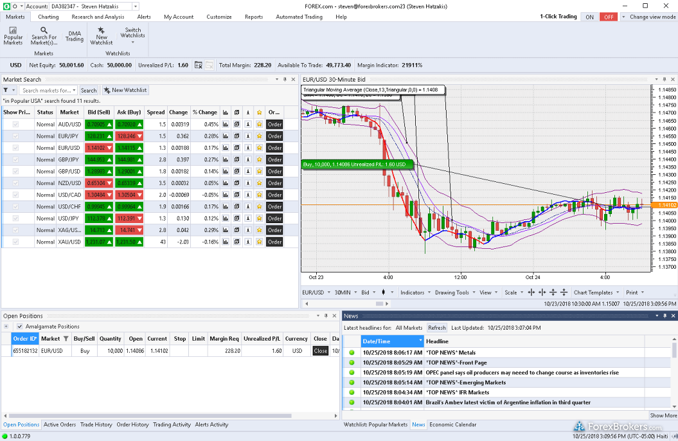The height and width of the screenshot is (441, 678).
Task: Toggle Show Price checkbox for EUR/JPY
Action: pyautogui.click(x=15, y=136)
